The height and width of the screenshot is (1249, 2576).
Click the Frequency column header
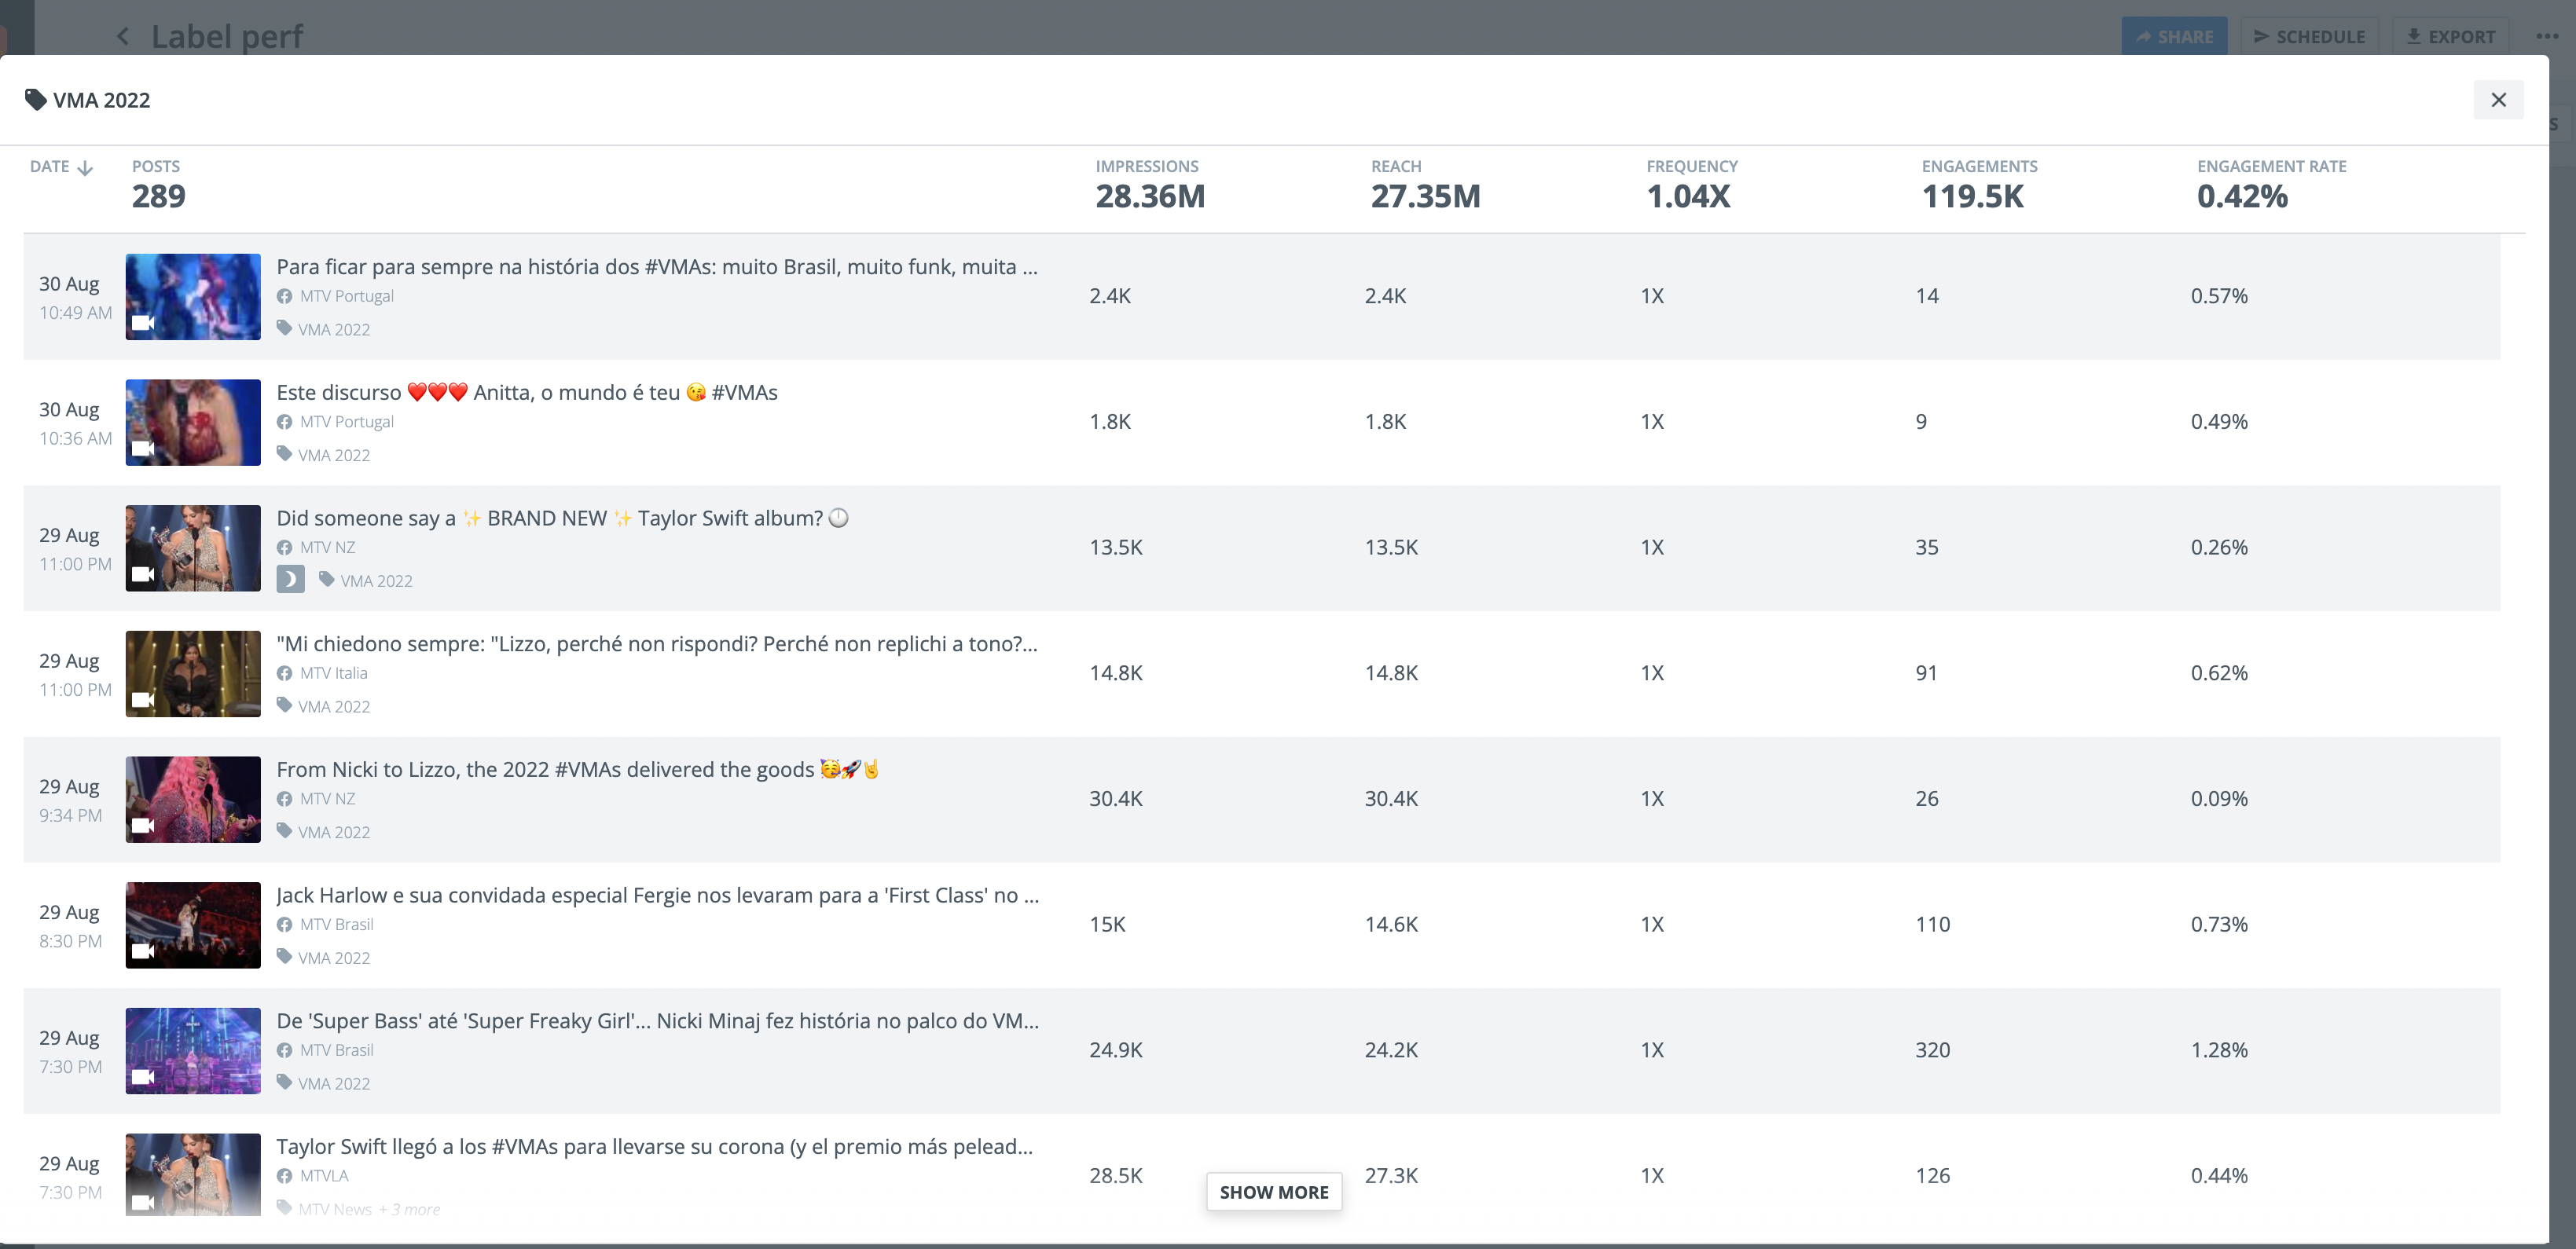1692,167
